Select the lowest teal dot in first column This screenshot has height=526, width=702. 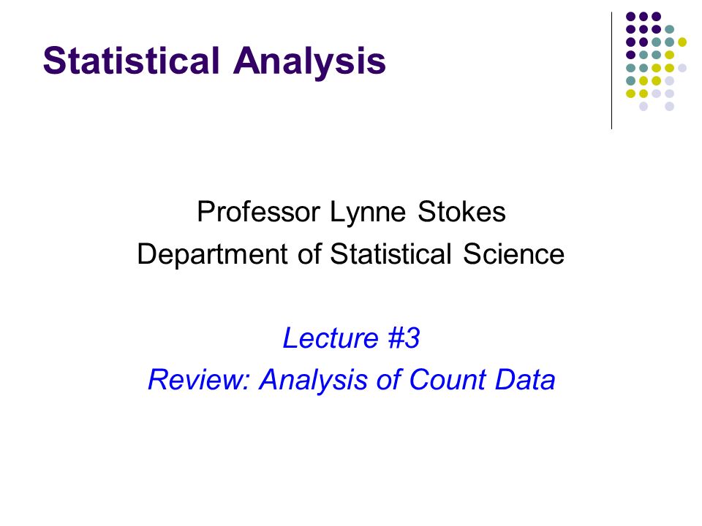(630, 81)
